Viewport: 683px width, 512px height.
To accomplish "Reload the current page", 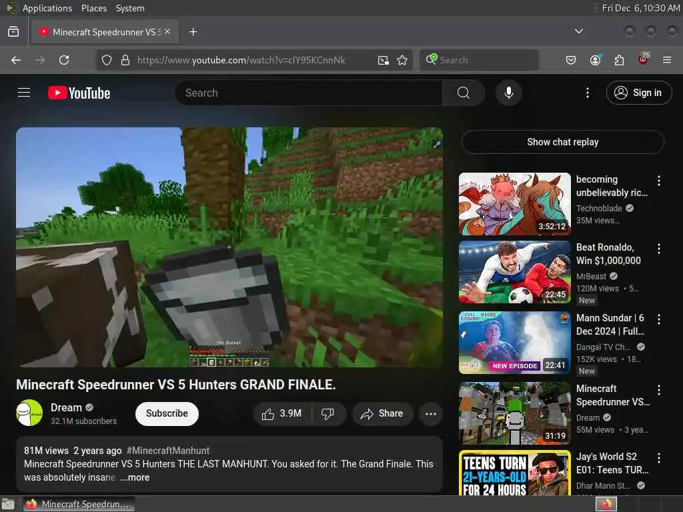I will coord(64,60).
